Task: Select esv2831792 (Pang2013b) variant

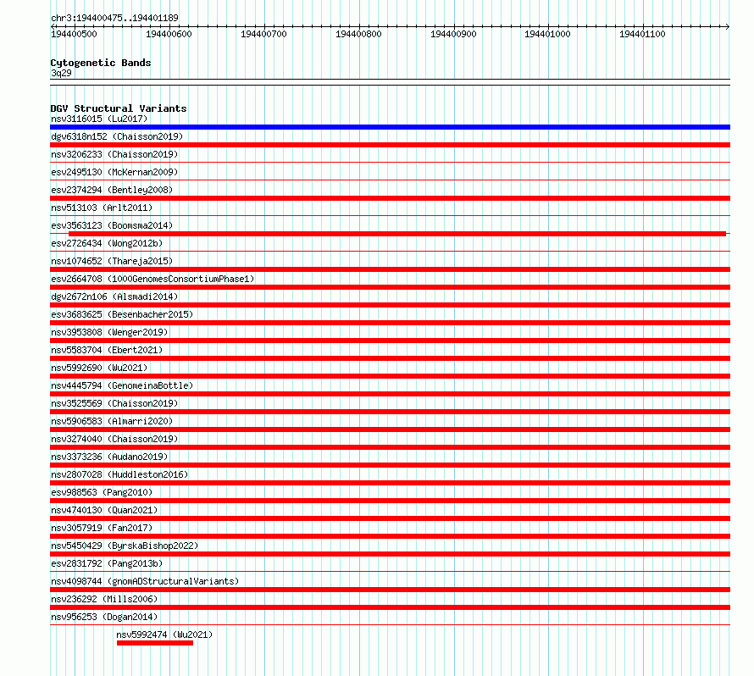Action: [x=107, y=563]
